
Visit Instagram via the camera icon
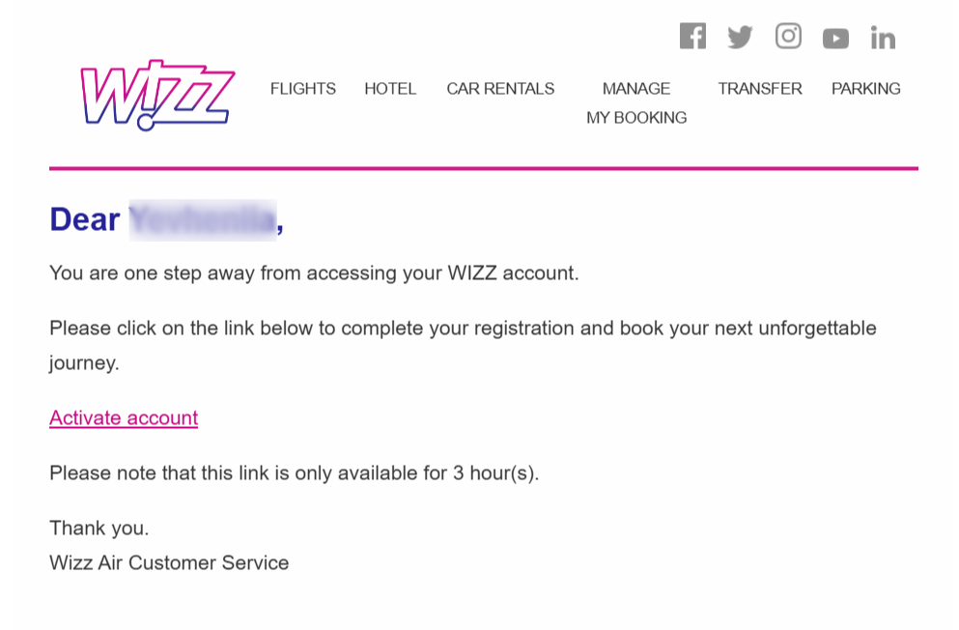pos(788,37)
